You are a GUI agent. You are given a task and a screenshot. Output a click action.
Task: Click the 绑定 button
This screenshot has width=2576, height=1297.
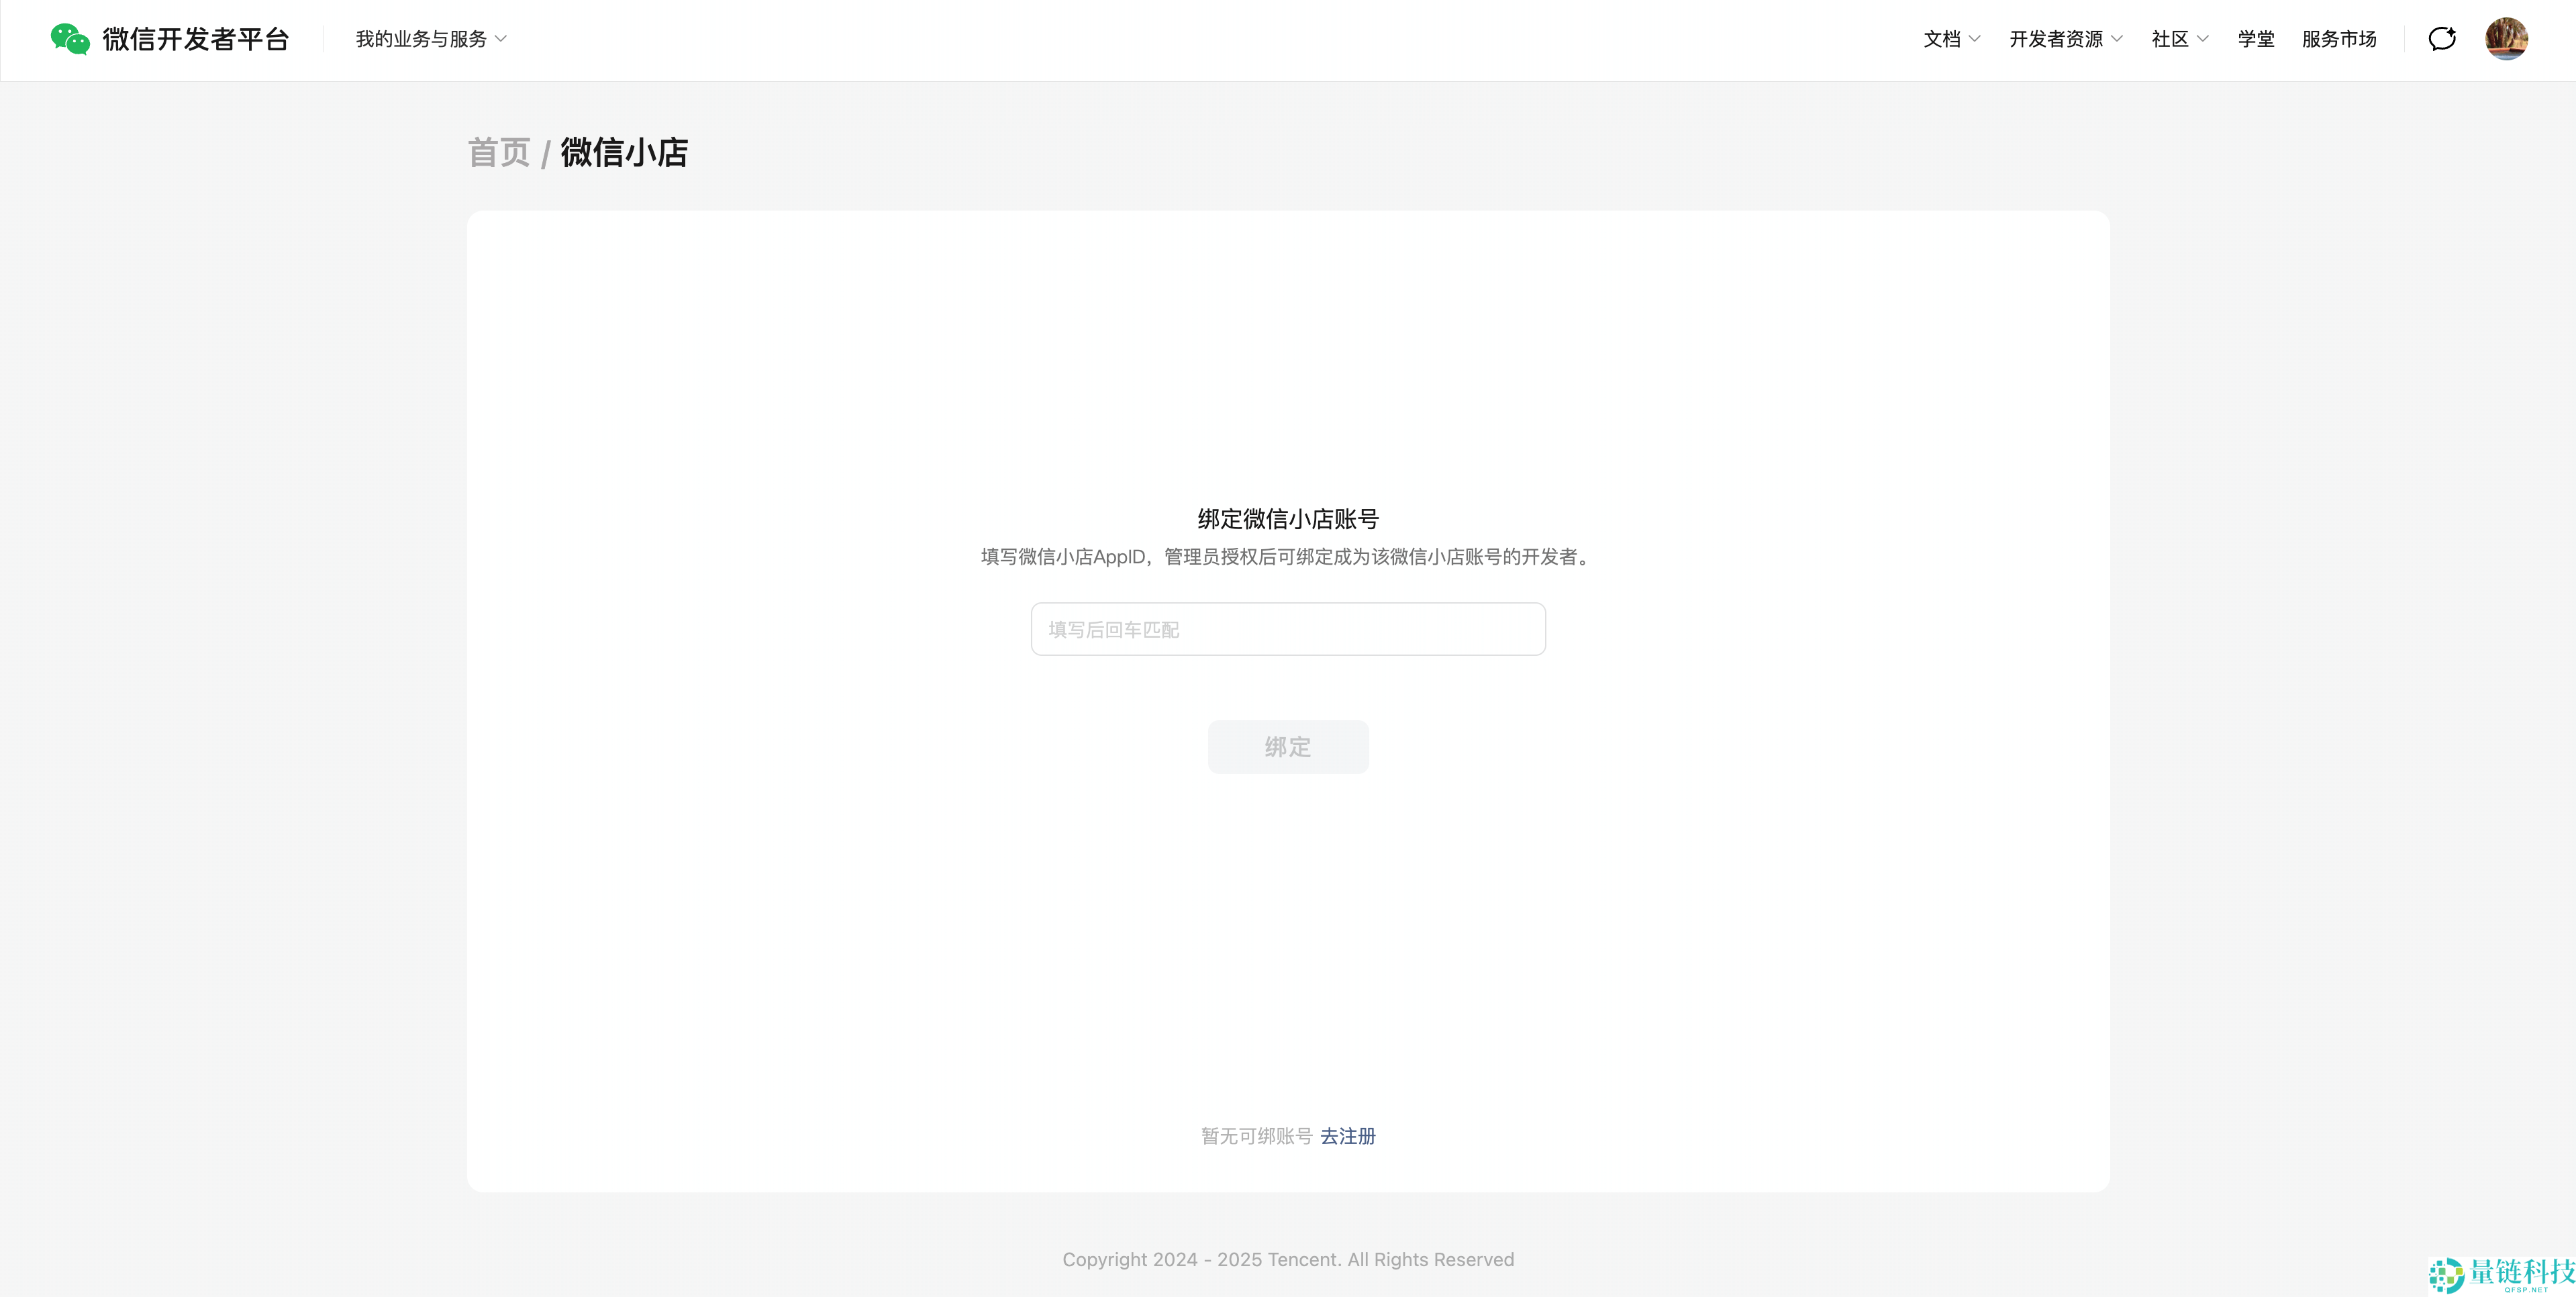[x=1288, y=746]
